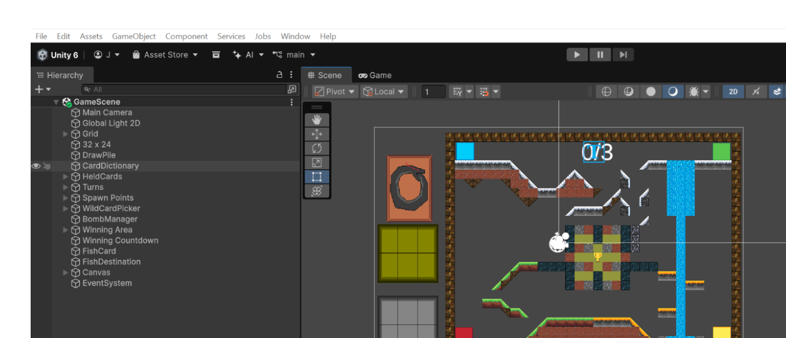Play the game with the Play button
Screen dimensions: 786x338
(x=577, y=55)
